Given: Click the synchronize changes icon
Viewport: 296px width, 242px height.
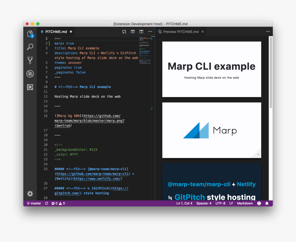Looking at the screenshot, I should pyautogui.click(x=46, y=203).
